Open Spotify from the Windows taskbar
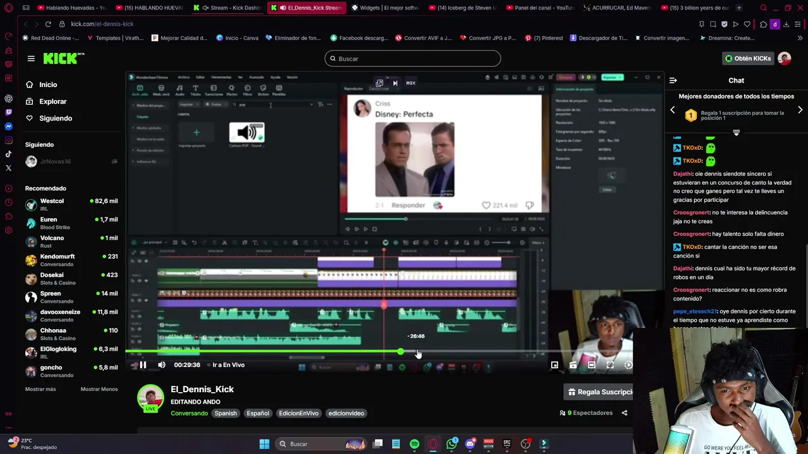This screenshot has height=454, width=808. click(x=414, y=444)
